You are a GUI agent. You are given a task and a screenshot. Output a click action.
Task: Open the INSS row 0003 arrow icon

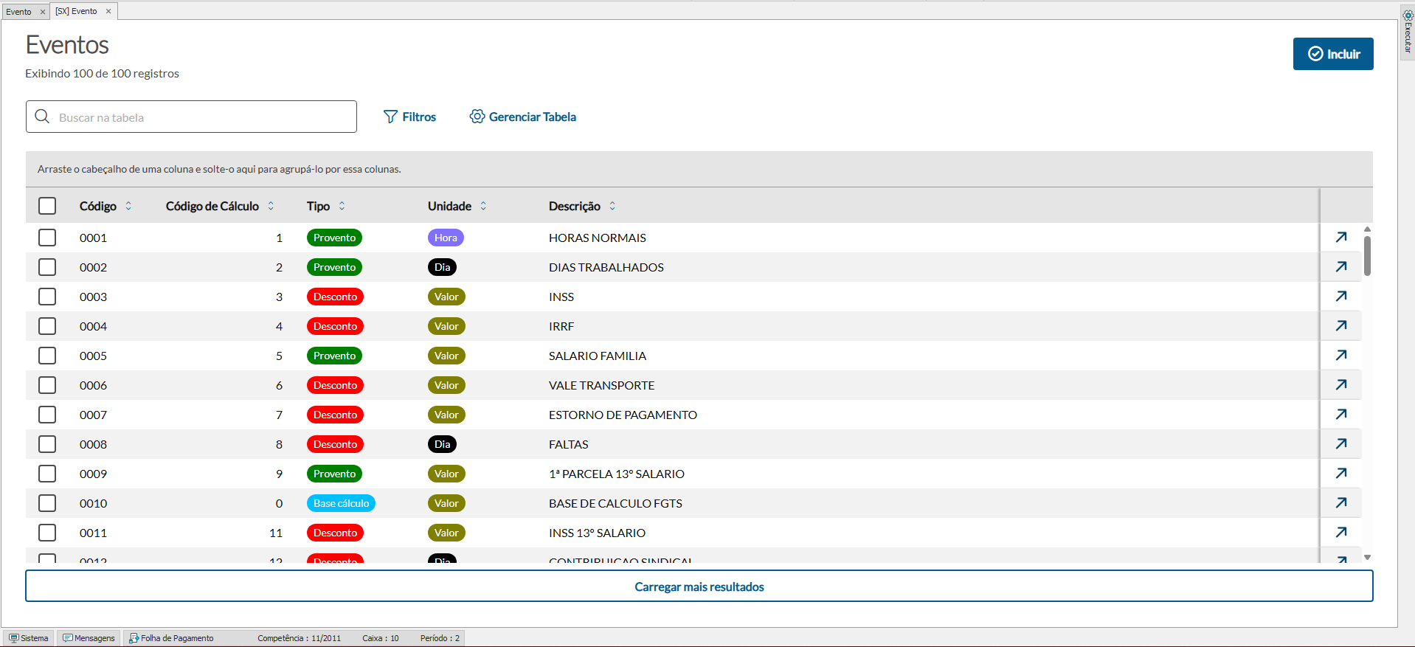coord(1341,297)
